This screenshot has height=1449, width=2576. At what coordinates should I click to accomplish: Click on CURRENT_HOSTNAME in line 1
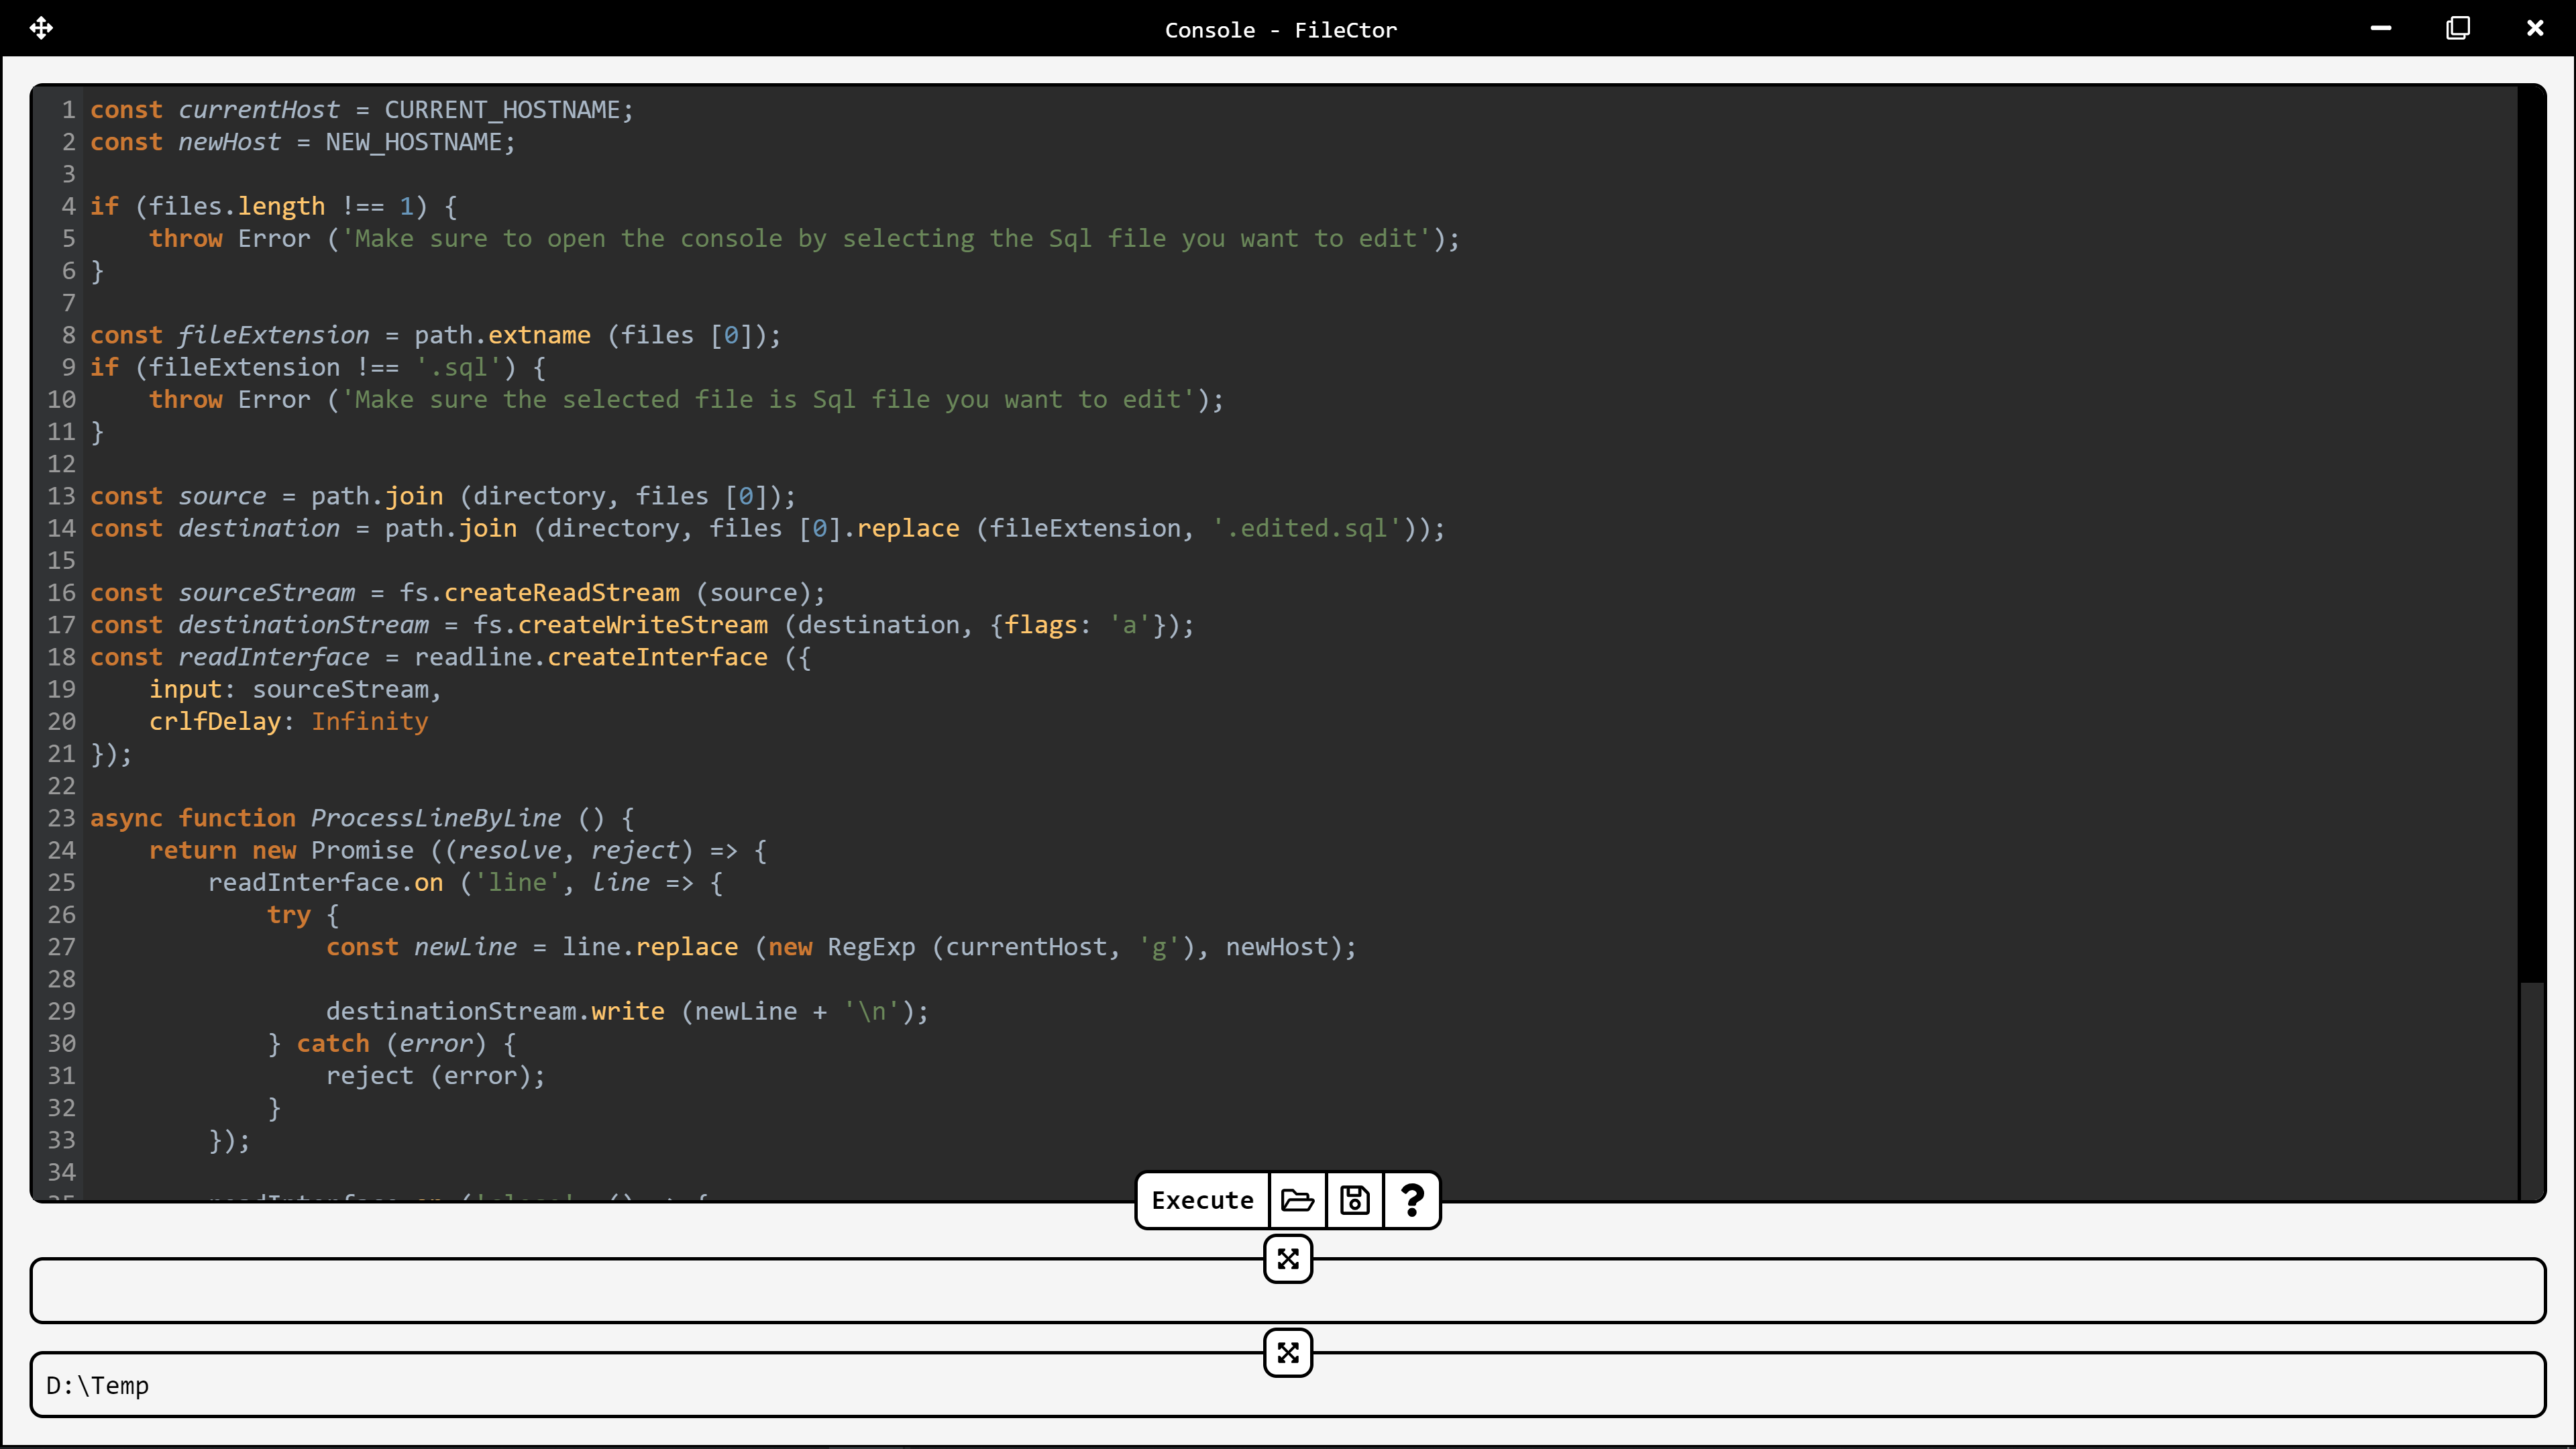click(x=501, y=110)
